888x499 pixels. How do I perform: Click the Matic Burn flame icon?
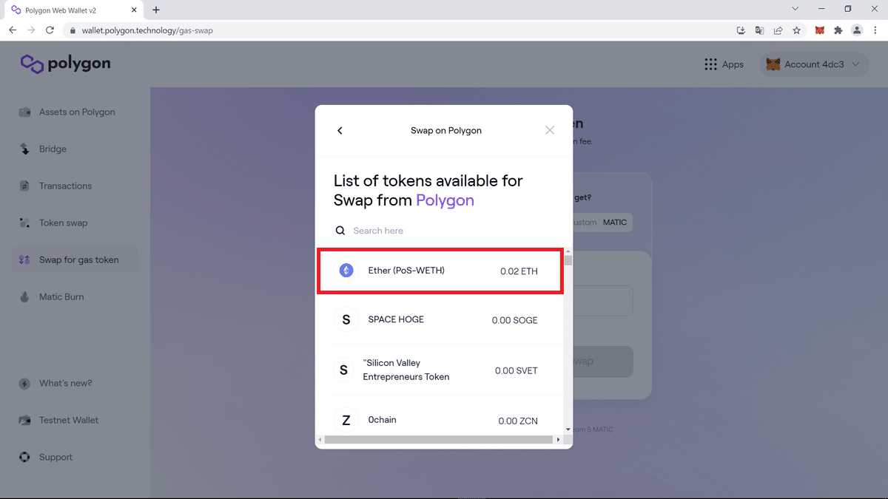point(24,297)
